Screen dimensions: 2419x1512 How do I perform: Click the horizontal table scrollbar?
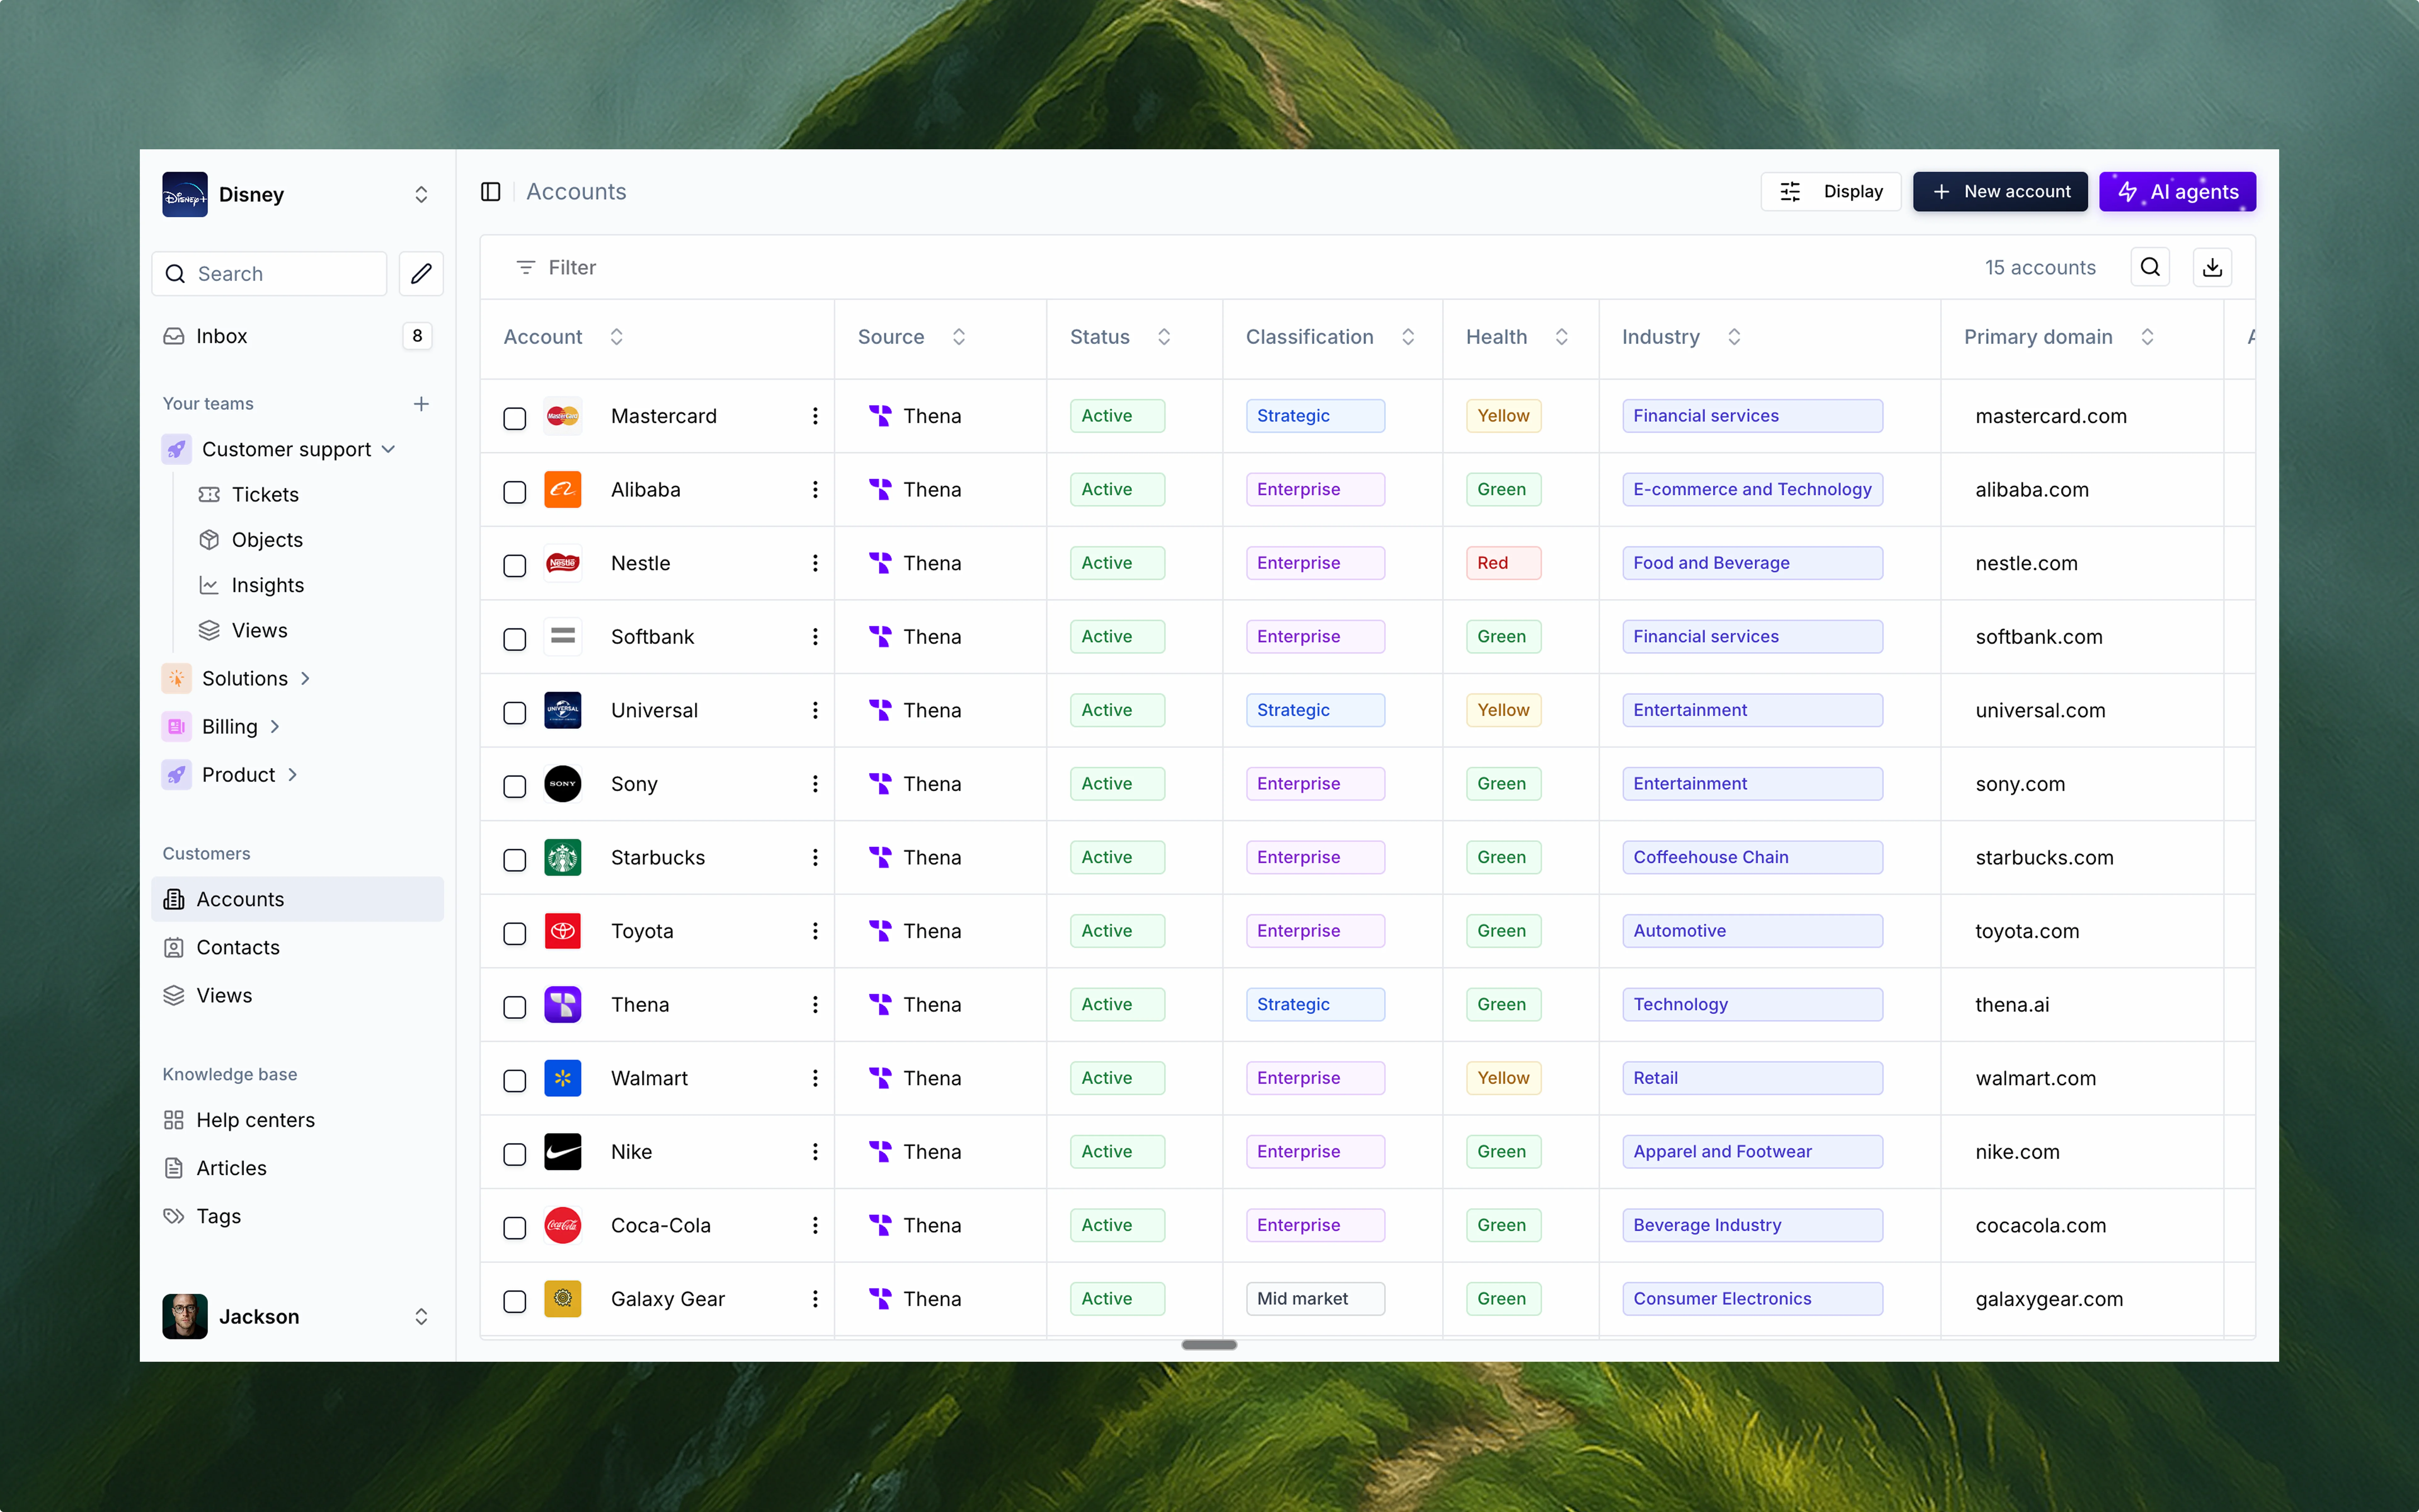1209,1345
